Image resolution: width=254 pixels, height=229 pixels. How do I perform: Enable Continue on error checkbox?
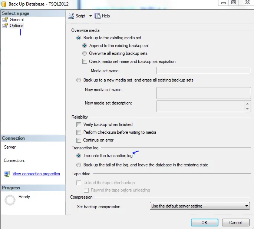click(x=79, y=140)
